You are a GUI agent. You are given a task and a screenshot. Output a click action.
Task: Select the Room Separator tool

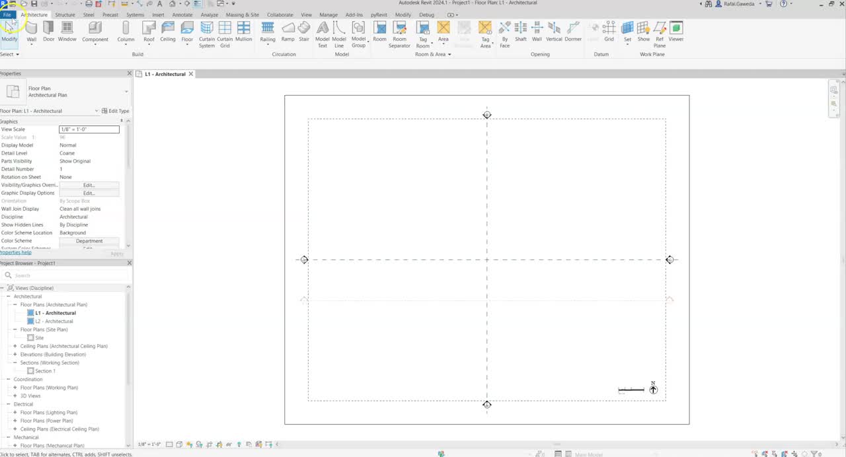click(399, 34)
